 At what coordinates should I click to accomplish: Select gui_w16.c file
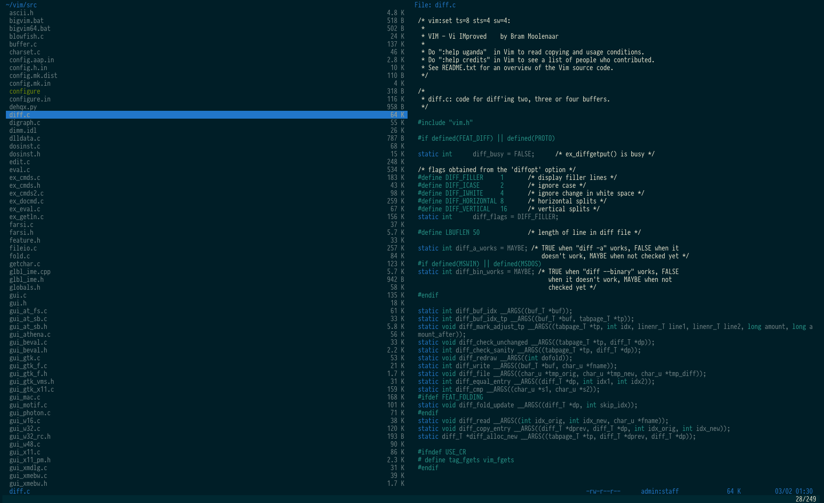206,421
